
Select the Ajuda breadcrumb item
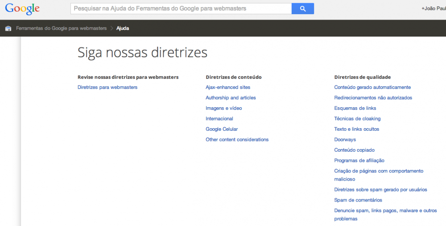coord(123,28)
